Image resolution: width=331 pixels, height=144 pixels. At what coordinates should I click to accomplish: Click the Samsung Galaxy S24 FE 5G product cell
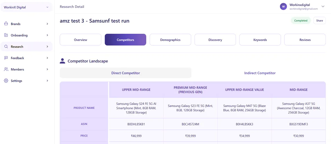(136, 108)
